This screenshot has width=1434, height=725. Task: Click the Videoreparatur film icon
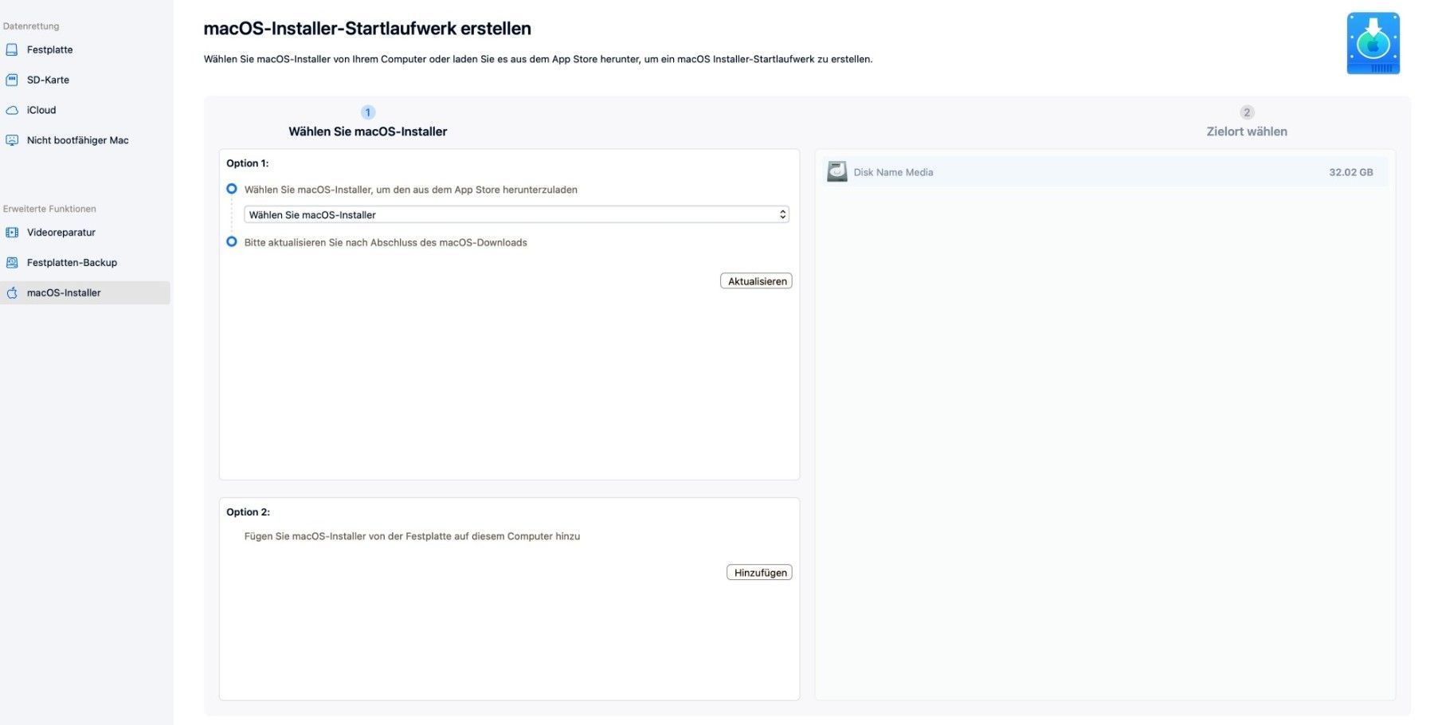(12, 233)
